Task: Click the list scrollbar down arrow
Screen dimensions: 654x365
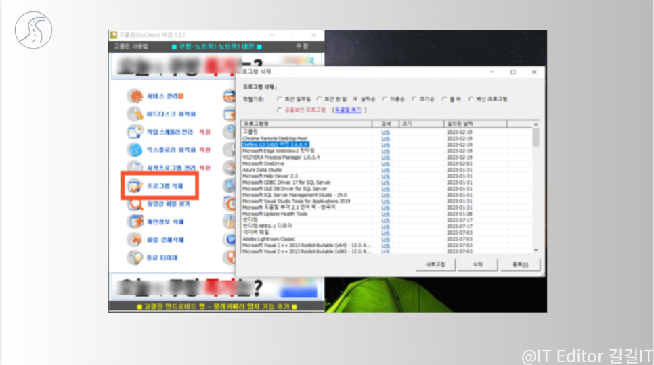Action: click(536, 250)
